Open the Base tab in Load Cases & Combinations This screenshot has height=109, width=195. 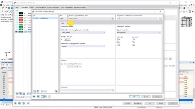(17, 7)
